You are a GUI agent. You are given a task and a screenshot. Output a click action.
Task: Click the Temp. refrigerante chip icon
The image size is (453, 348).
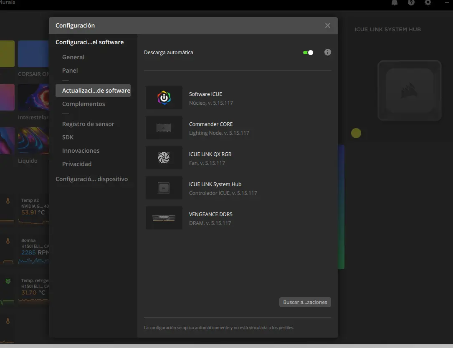tap(8, 281)
